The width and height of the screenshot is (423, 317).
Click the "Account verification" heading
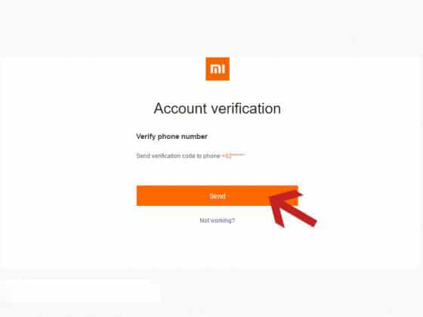(218, 109)
